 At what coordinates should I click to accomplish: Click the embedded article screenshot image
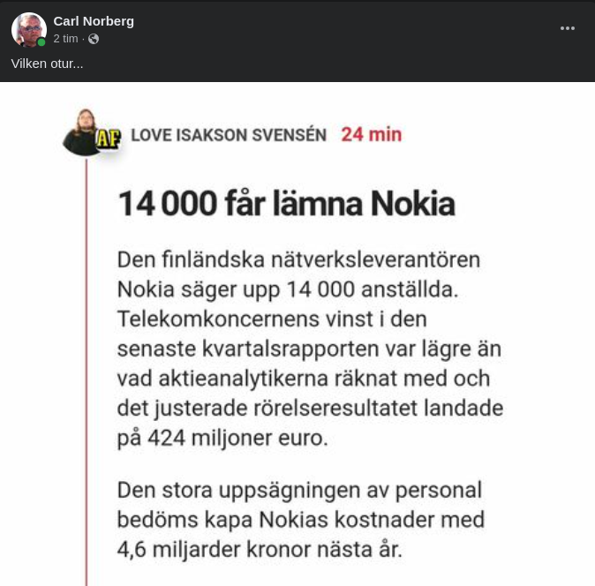pyautogui.click(x=297, y=334)
